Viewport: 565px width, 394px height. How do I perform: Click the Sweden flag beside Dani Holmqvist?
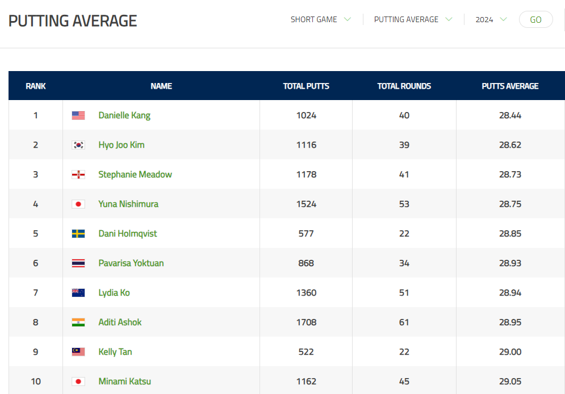(78, 234)
